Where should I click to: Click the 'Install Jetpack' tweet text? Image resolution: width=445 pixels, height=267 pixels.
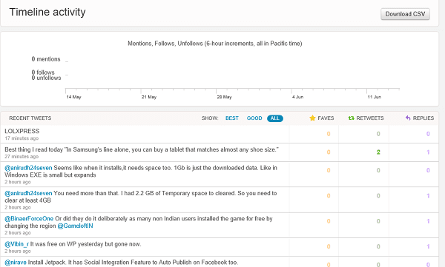pos(133,263)
